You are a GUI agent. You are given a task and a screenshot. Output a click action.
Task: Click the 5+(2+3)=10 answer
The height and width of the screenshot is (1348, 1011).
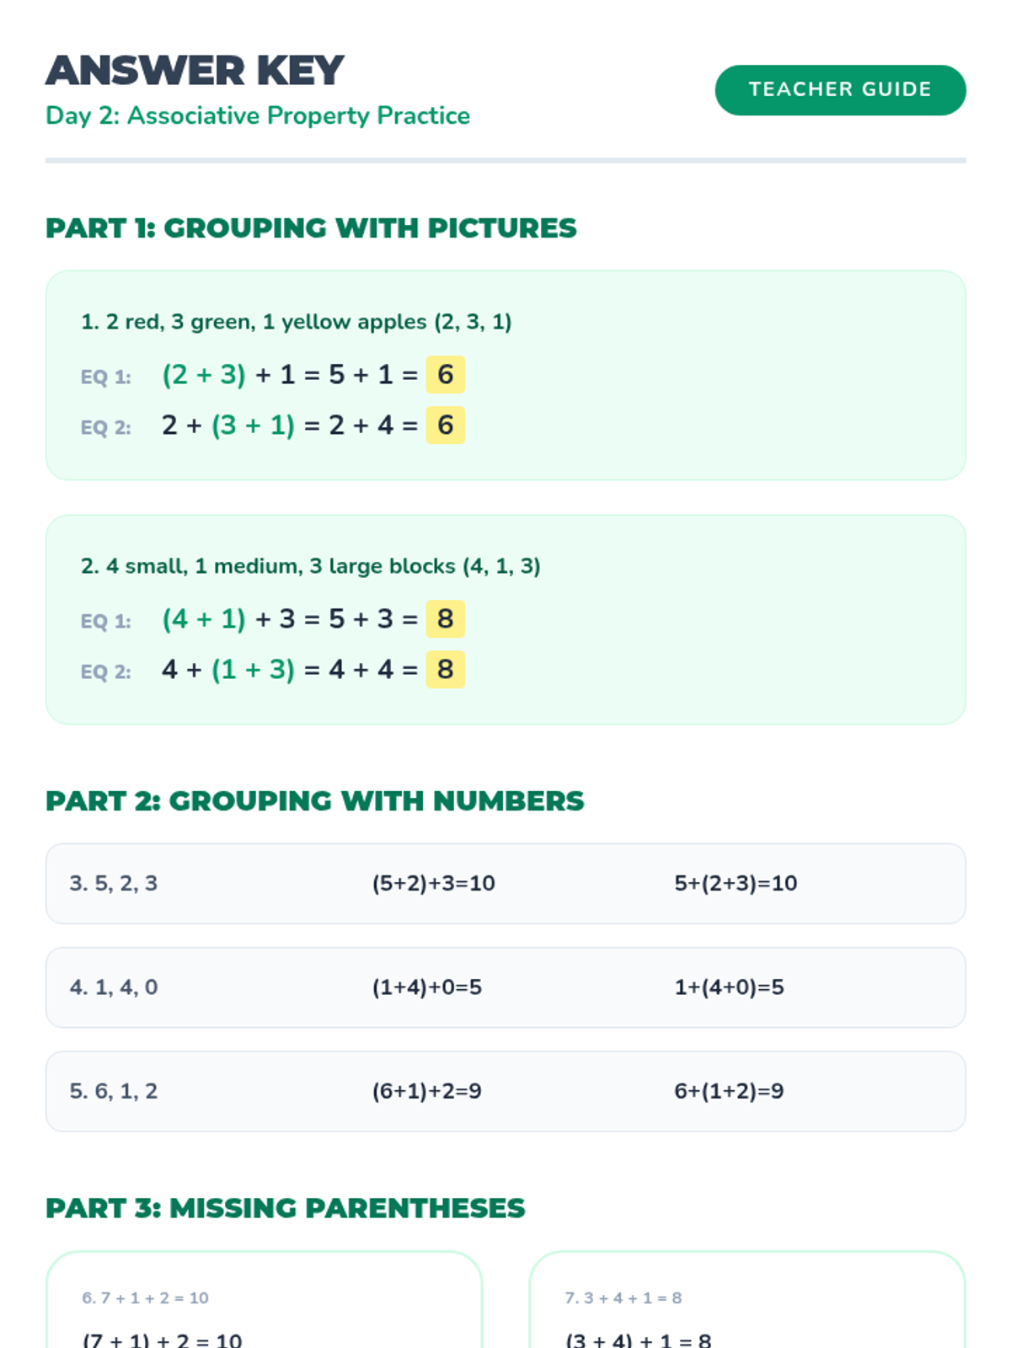coord(736,883)
